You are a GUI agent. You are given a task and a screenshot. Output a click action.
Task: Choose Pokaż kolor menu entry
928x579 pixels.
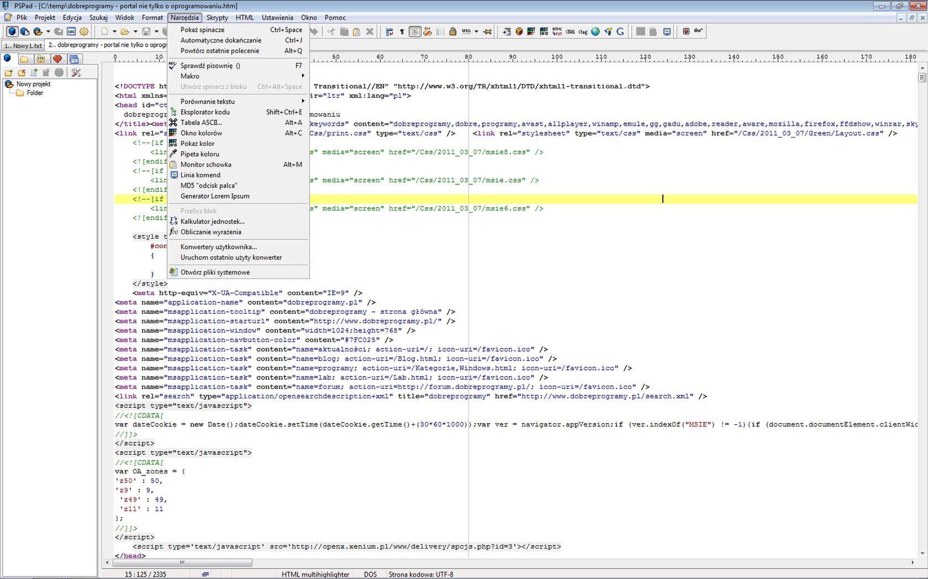coord(238,144)
